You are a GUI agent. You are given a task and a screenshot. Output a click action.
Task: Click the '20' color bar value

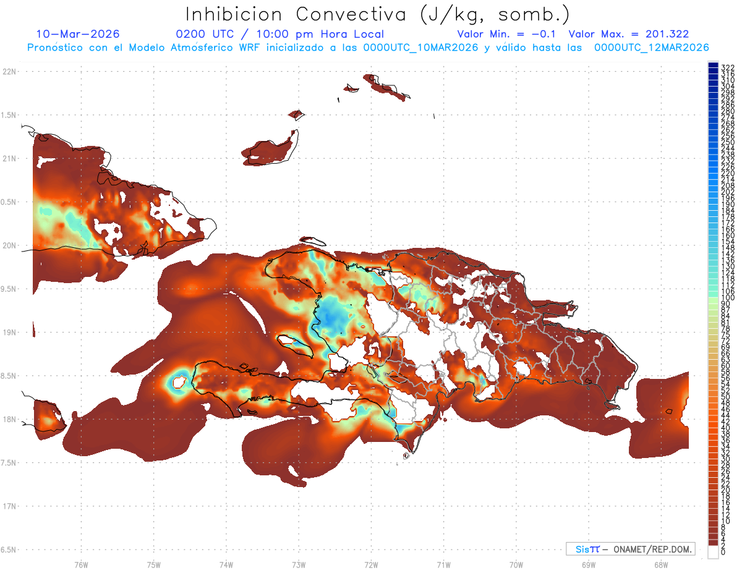725,490
